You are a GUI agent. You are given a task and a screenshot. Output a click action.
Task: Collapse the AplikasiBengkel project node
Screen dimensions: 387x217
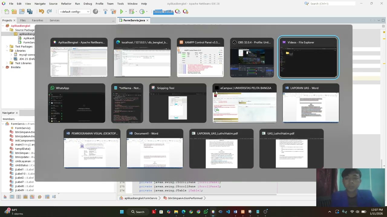(x=3, y=26)
